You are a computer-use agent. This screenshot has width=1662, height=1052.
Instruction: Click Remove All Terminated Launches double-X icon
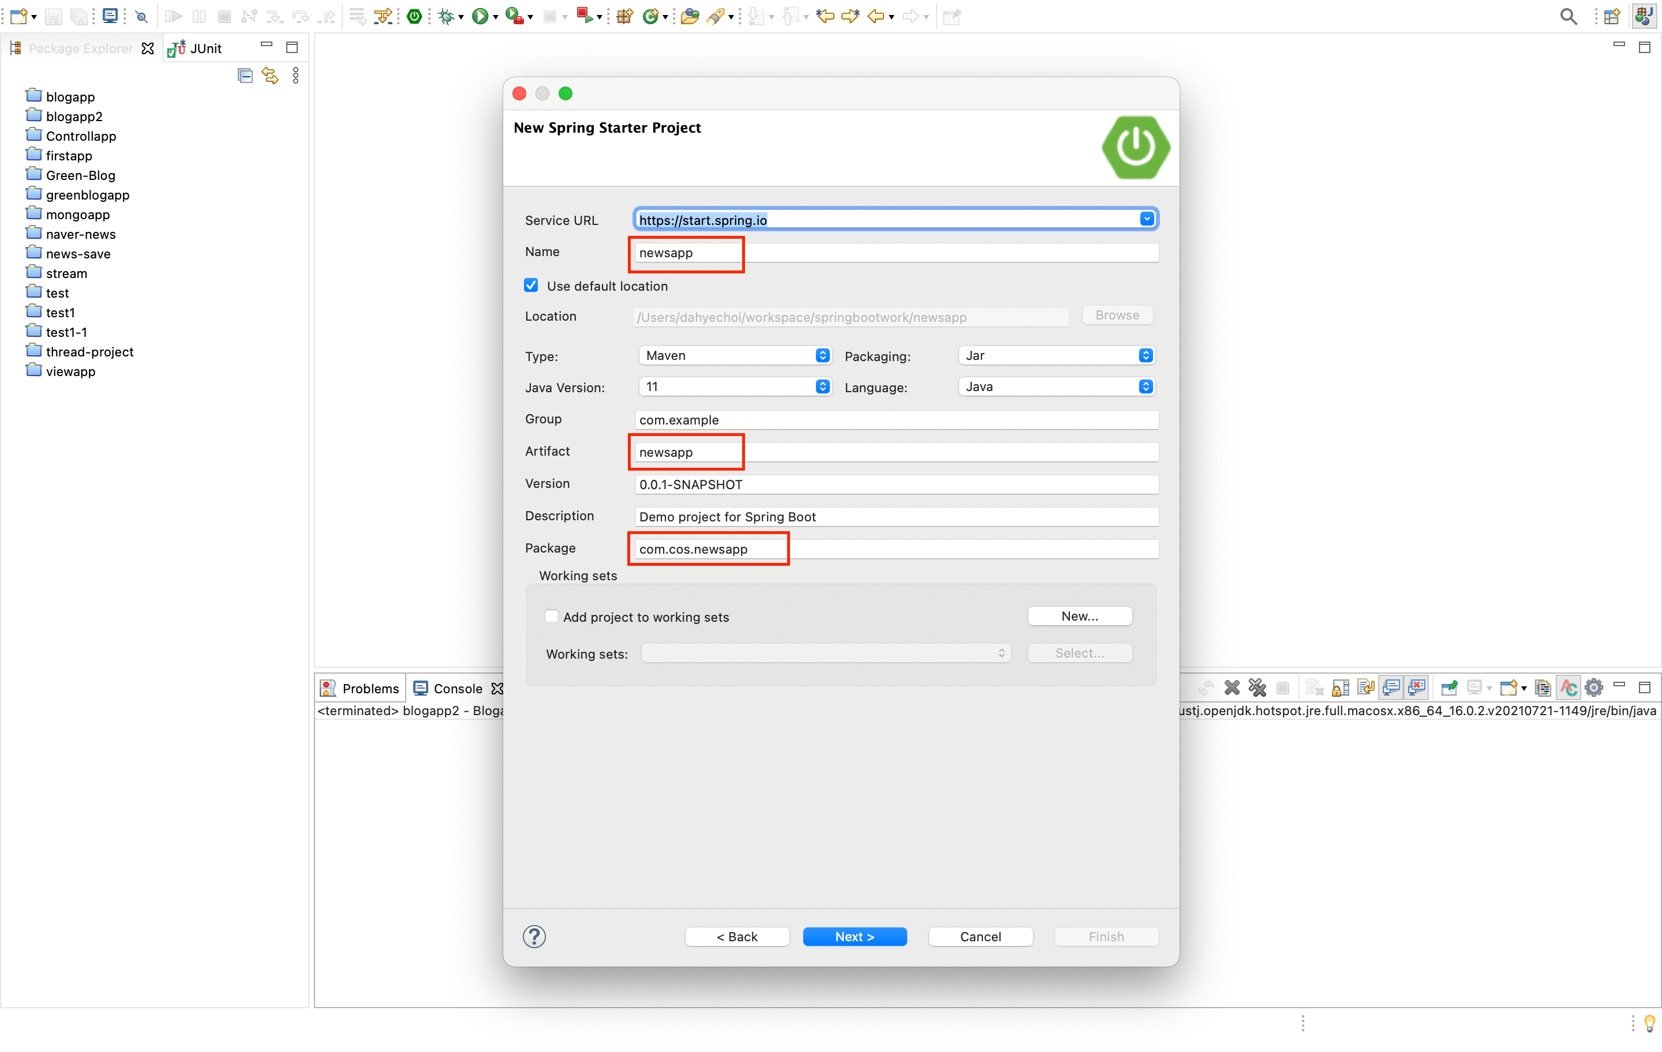1257,687
